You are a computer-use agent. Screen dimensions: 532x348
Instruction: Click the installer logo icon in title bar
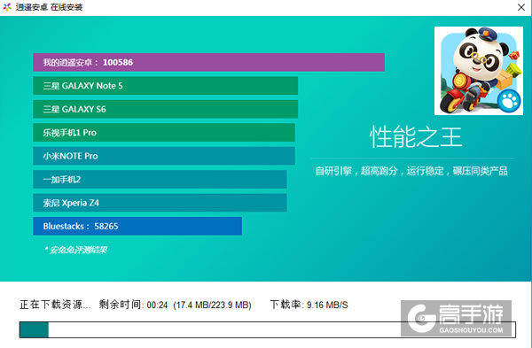(7, 7)
